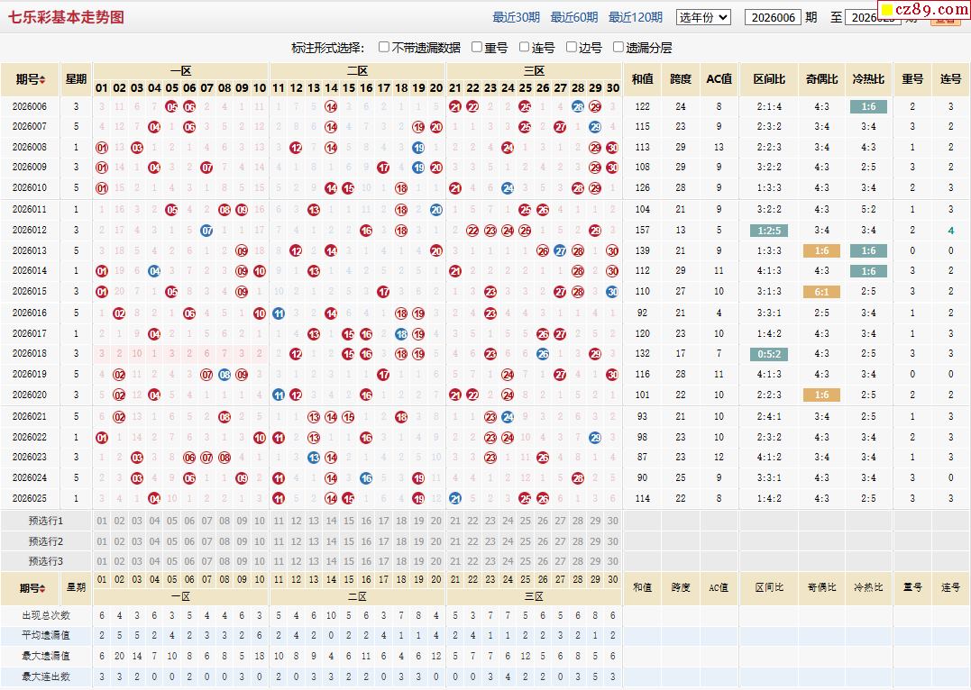Click blue ball 08 in row 2026019

(224, 374)
